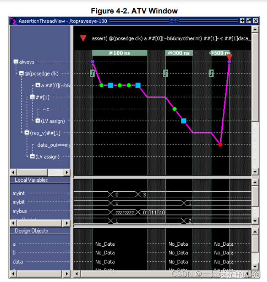Select the 'myint' local variable

(19, 193)
